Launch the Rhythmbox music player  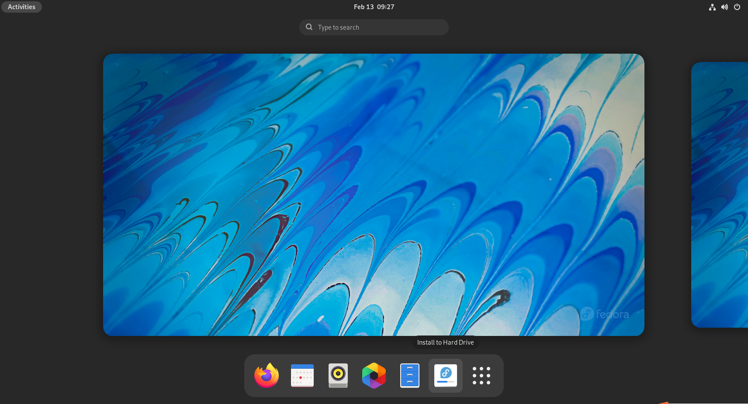(338, 375)
